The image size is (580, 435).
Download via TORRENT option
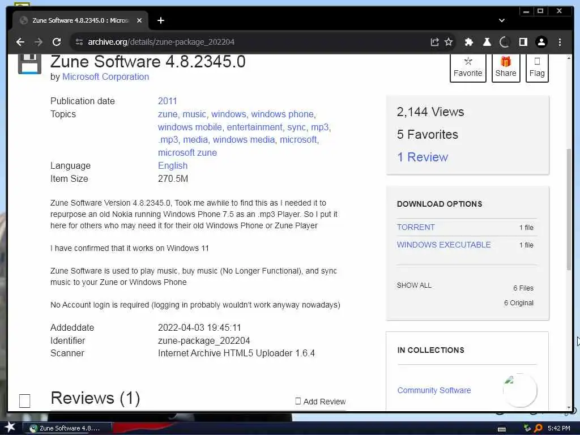point(416,227)
